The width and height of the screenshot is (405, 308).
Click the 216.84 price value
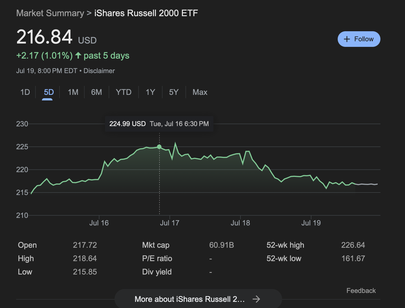pyautogui.click(x=44, y=37)
